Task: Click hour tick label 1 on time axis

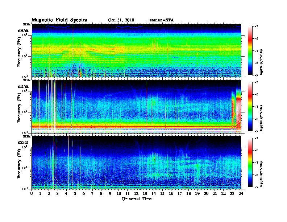Action: pos(40,193)
